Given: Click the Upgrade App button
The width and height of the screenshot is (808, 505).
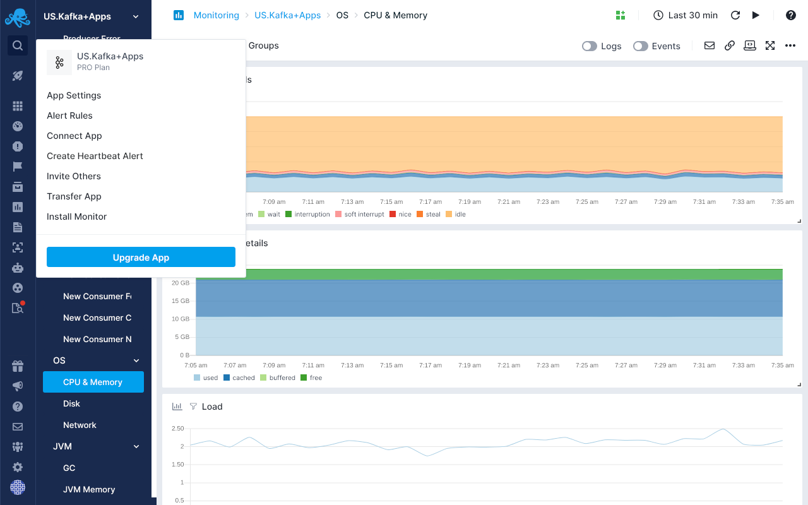Looking at the screenshot, I should 141,257.
